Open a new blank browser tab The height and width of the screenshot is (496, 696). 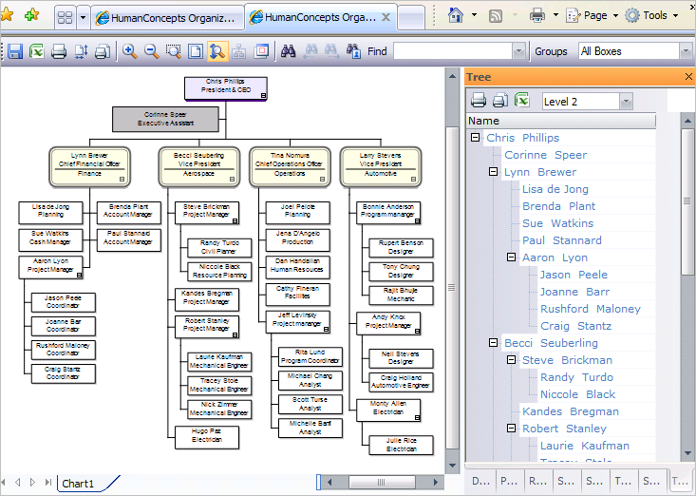pos(410,18)
